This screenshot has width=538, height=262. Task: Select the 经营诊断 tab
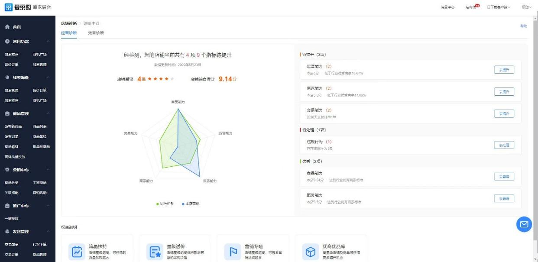tap(69, 33)
